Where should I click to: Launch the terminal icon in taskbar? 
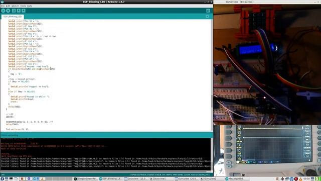pos(11,179)
